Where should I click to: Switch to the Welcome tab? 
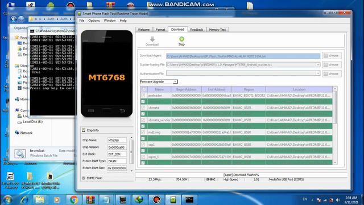tap(144, 30)
